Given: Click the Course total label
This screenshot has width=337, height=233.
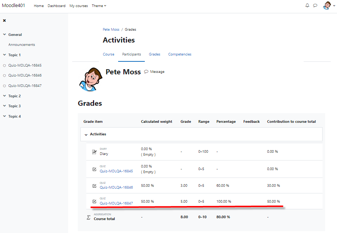Looking at the screenshot, I should click(x=104, y=219).
